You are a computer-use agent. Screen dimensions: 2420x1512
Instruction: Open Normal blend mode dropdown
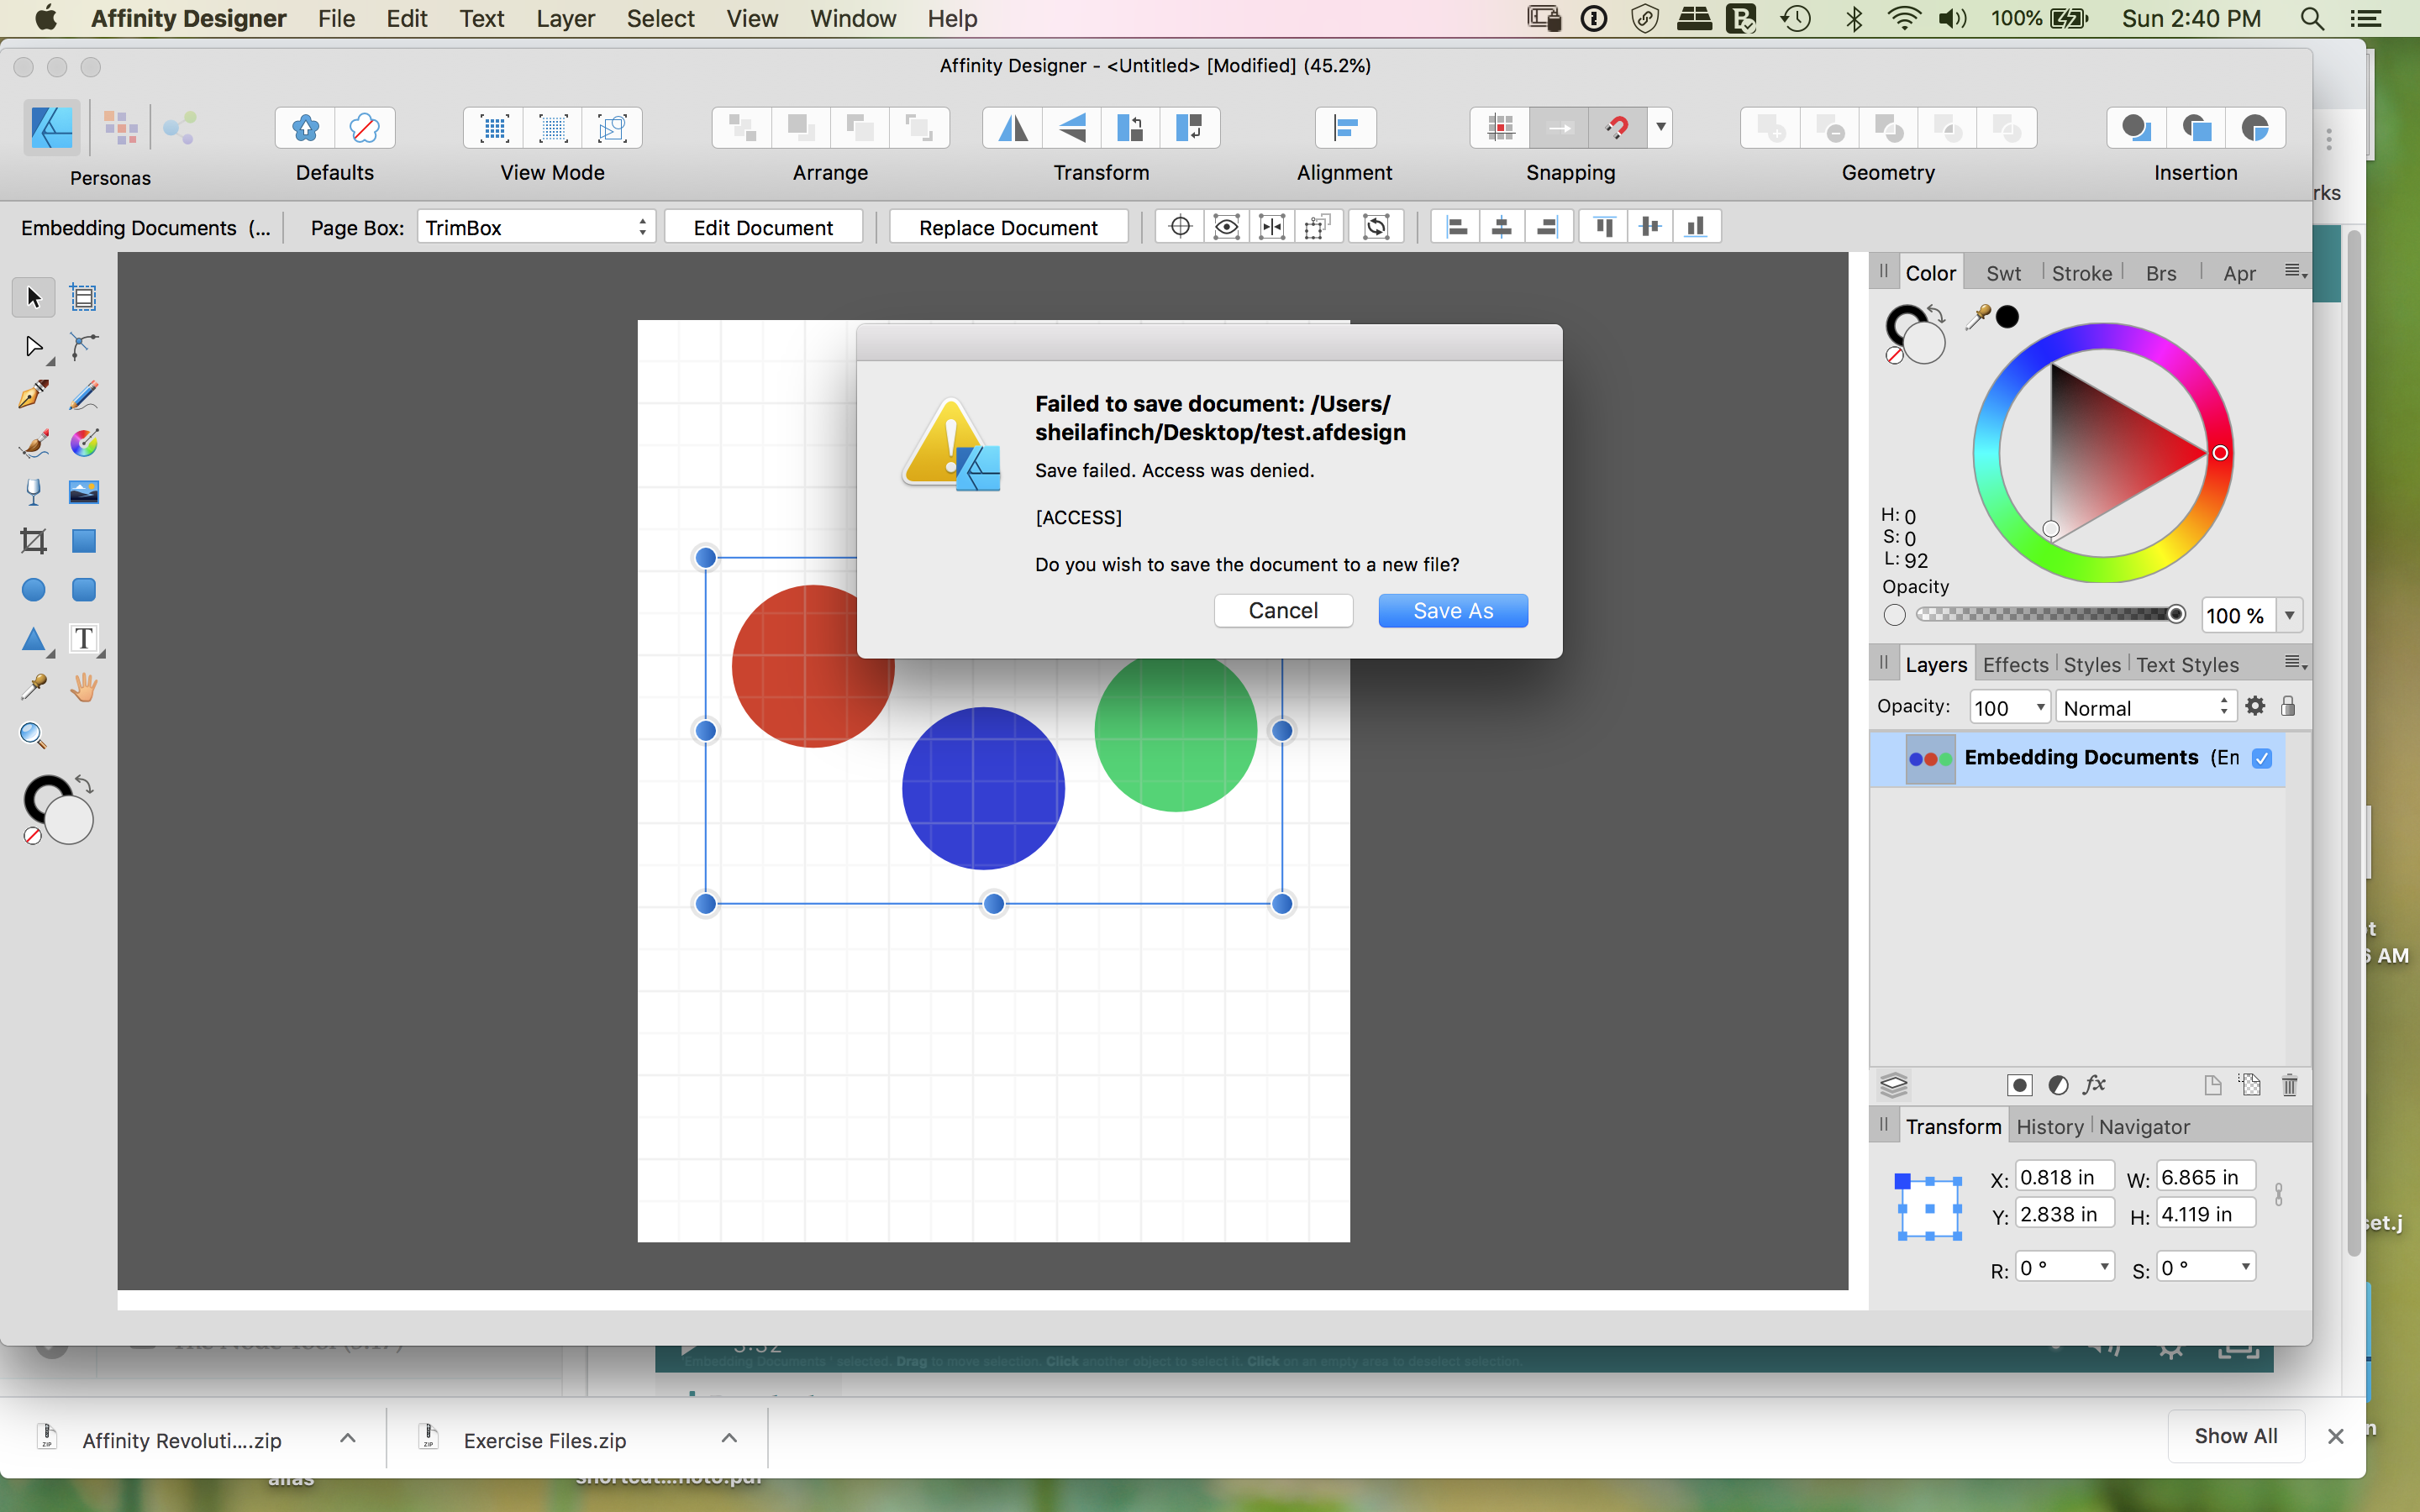[2146, 707]
